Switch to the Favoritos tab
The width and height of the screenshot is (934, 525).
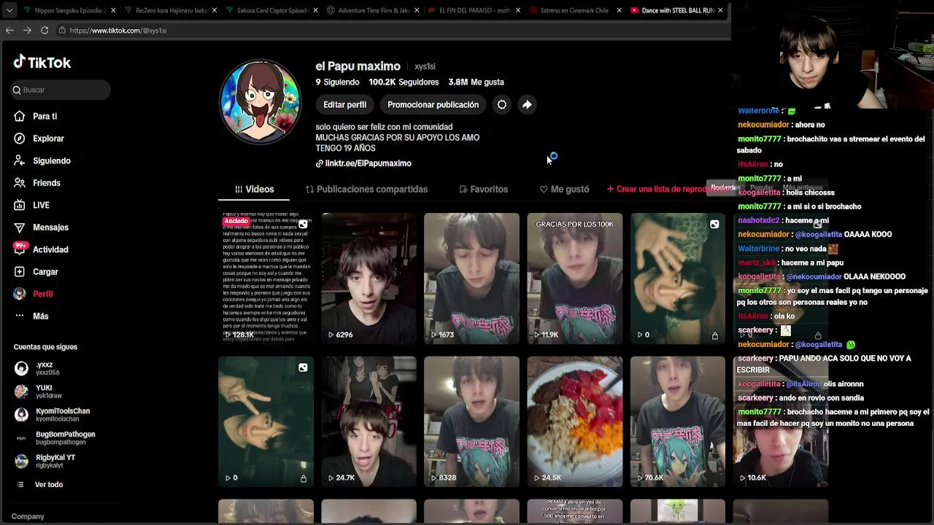click(x=483, y=189)
